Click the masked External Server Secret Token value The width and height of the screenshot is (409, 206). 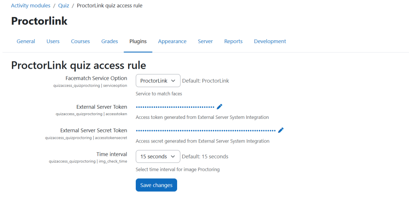tap(206, 131)
